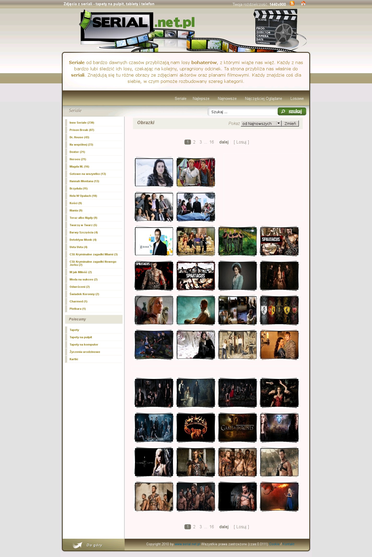Open the Game of Thrones logo thumbnail
Screen dimensions: 372x557
click(237, 428)
